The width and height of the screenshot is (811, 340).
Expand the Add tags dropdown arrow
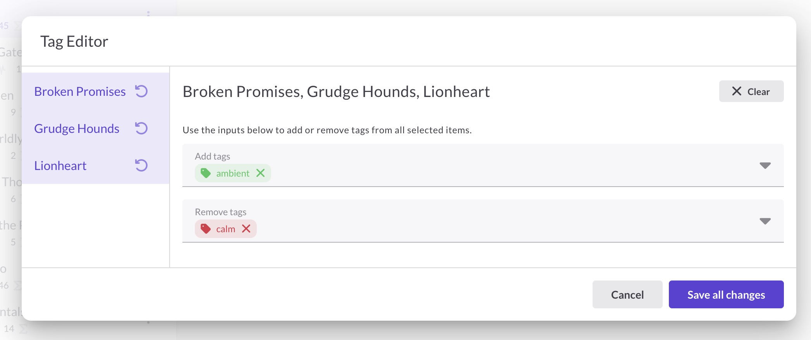(765, 165)
